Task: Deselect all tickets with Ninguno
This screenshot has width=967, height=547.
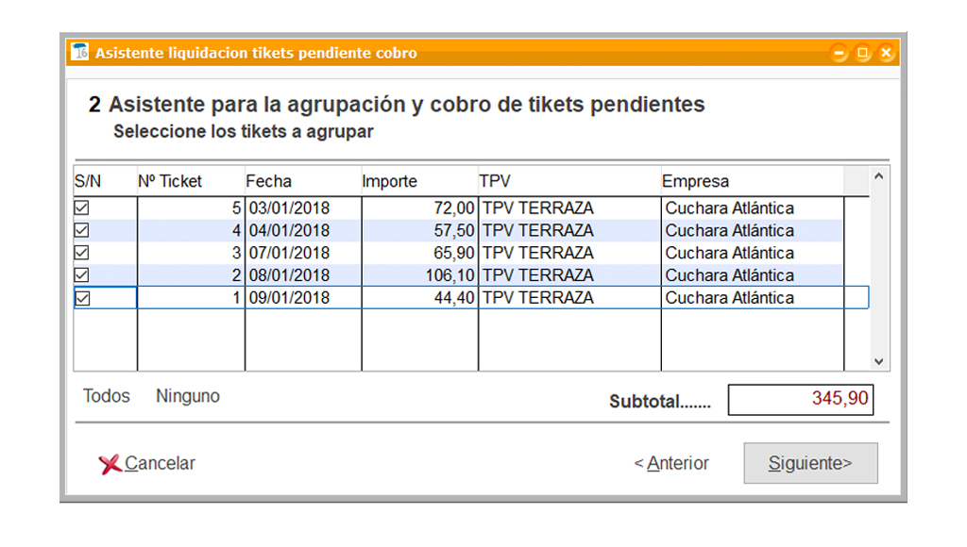Action: [x=188, y=396]
